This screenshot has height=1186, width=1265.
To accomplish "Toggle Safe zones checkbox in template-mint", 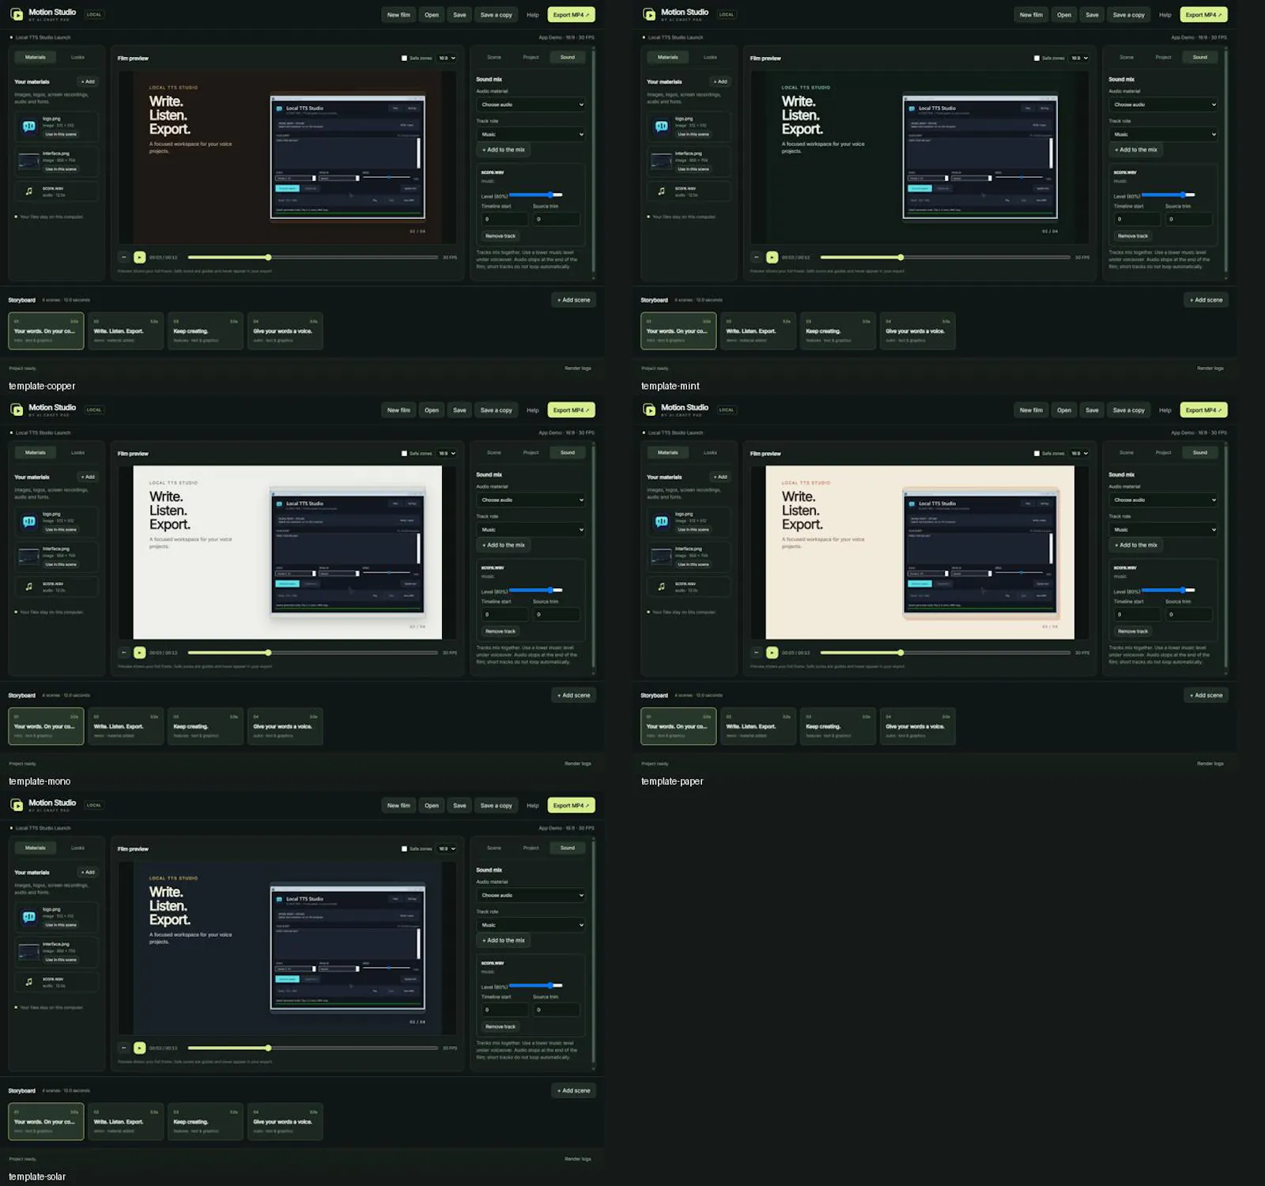I will (x=1037, y=58).
